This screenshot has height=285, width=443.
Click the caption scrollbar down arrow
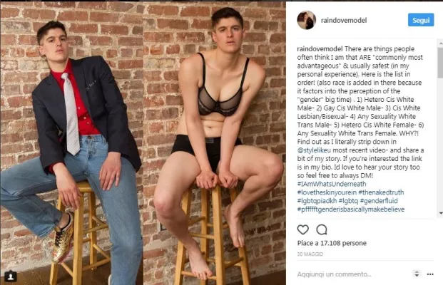coord(441,213)
